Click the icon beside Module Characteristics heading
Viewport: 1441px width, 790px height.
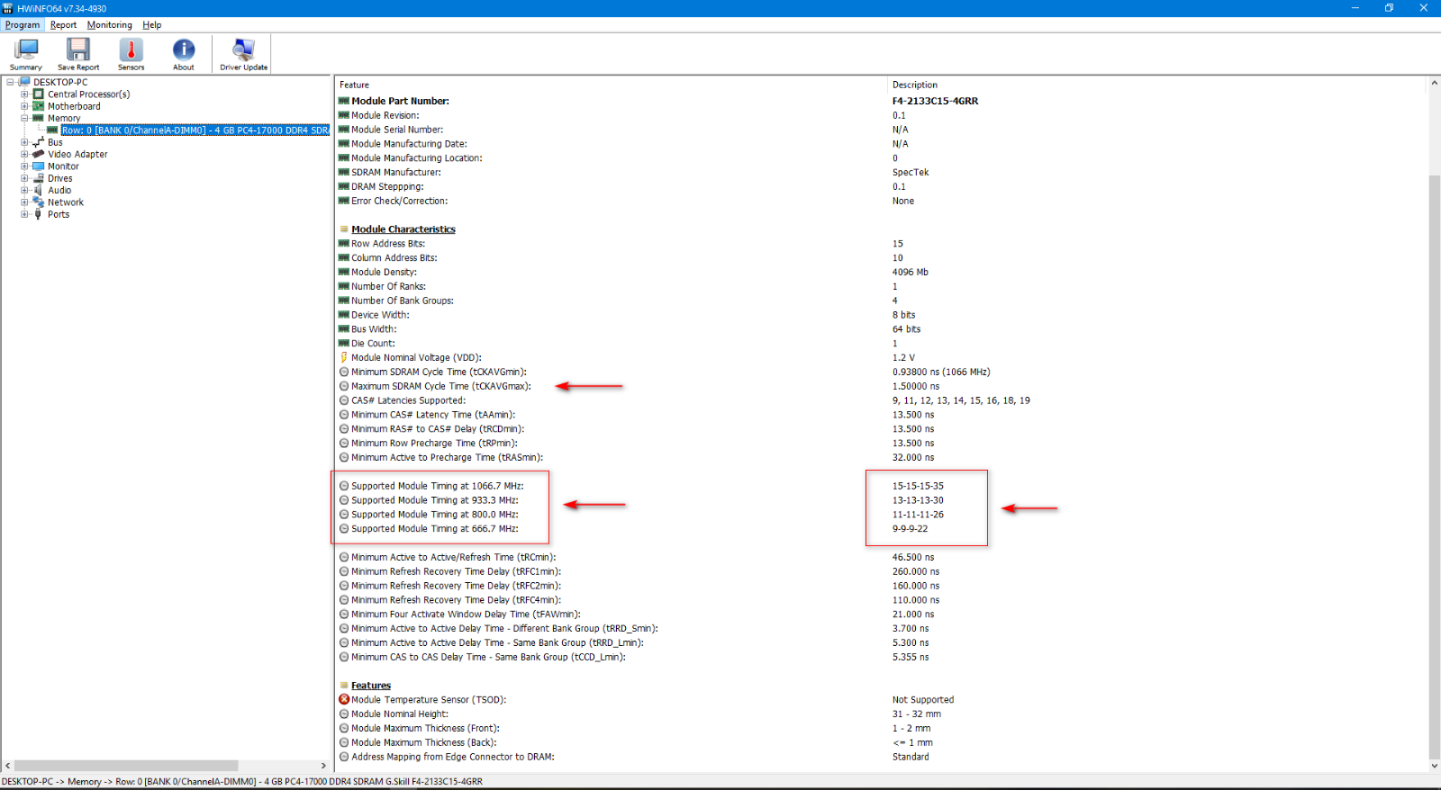point(344,229)
